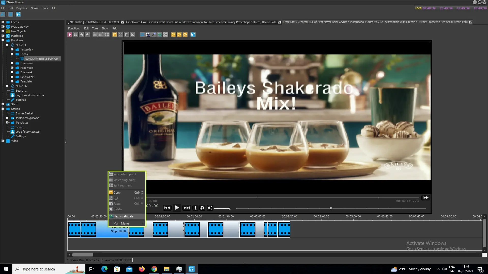Close the RUNDOWN ETERE SUPPORT tab
Viewport: 488px width, 274px height.
coord(123,22)
